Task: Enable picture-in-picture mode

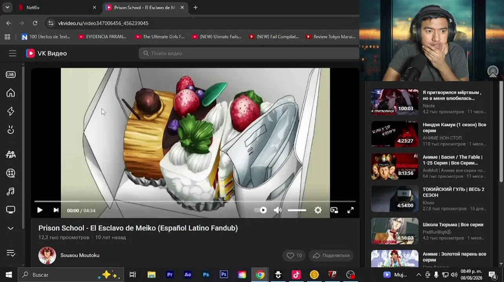Action: (334, 210)
